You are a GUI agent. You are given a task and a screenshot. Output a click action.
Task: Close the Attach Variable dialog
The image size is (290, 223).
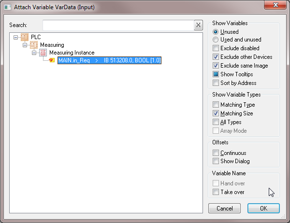(x=275, y=5)
